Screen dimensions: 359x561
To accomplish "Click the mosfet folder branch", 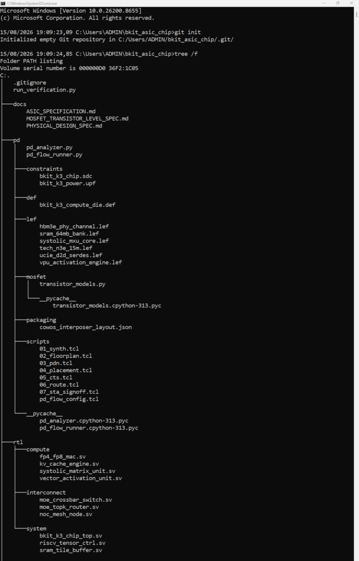I will tap(36, 277).
